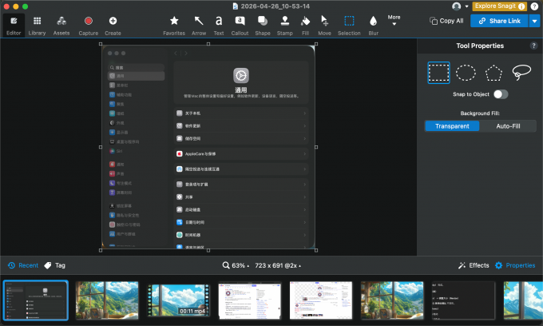Screen dimensions: 543x326
Task: Click the Share Link button
Action: coord(499,21)
